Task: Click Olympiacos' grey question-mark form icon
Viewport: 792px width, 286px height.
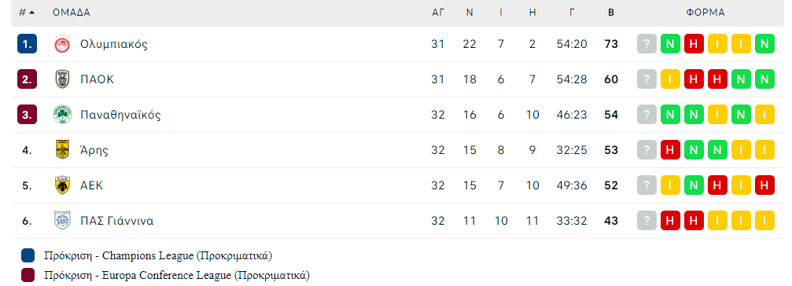Action: 647,44
